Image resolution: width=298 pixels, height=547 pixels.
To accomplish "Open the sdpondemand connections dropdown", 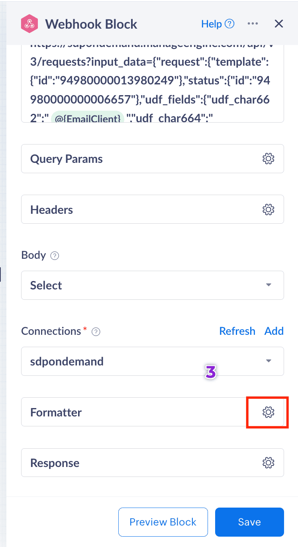I will 152,361.
